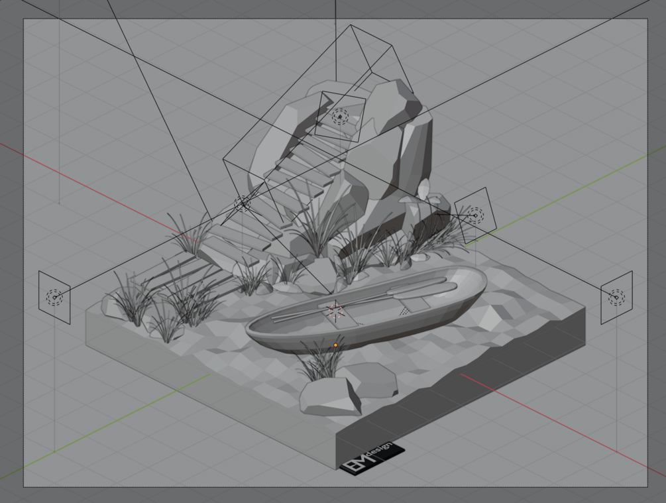
Task: Select the area light beside the mushrooms
Action: [475, 215]
